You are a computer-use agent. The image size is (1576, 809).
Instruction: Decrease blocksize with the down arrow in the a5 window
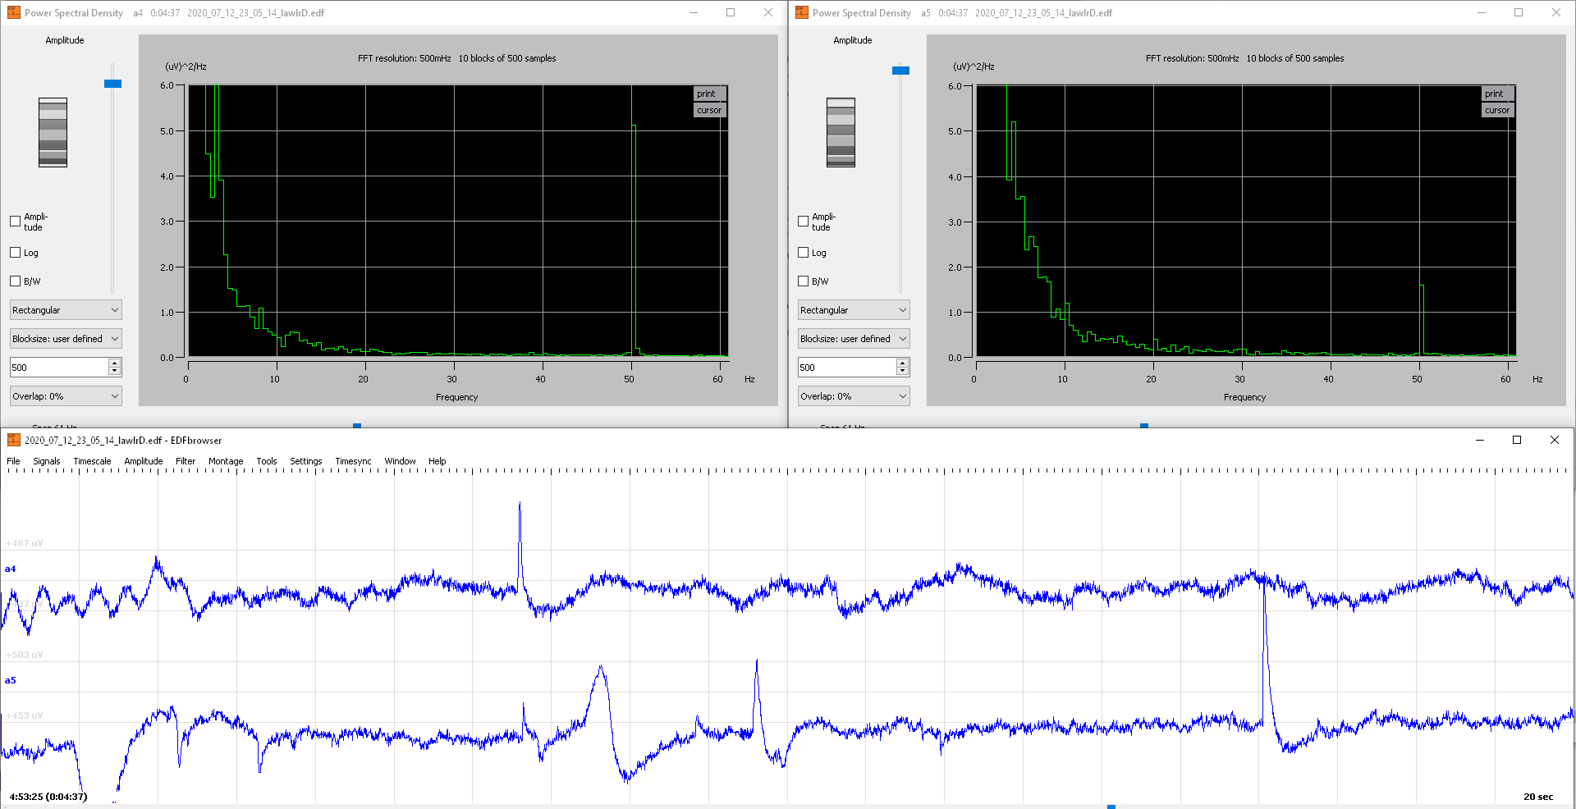903,372
